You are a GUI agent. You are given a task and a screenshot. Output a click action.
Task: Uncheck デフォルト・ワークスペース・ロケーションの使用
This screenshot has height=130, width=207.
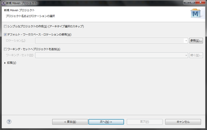click(5, 35)
